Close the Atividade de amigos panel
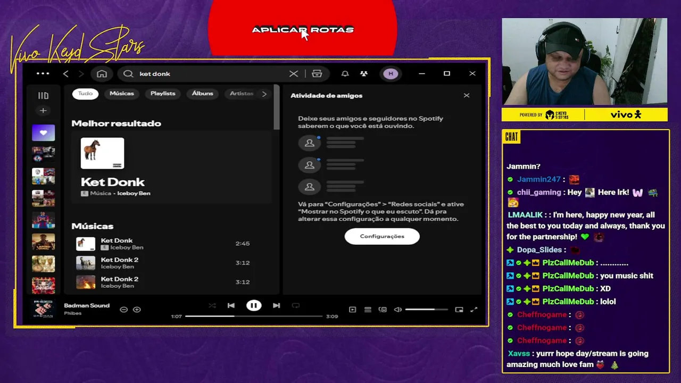 pyautogui.click(x=467, y=96)
